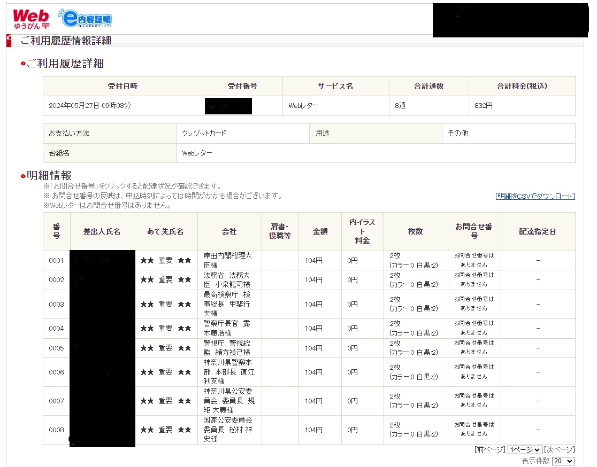Open the 1ページ page selector dropdown

(x=525, y=450)
